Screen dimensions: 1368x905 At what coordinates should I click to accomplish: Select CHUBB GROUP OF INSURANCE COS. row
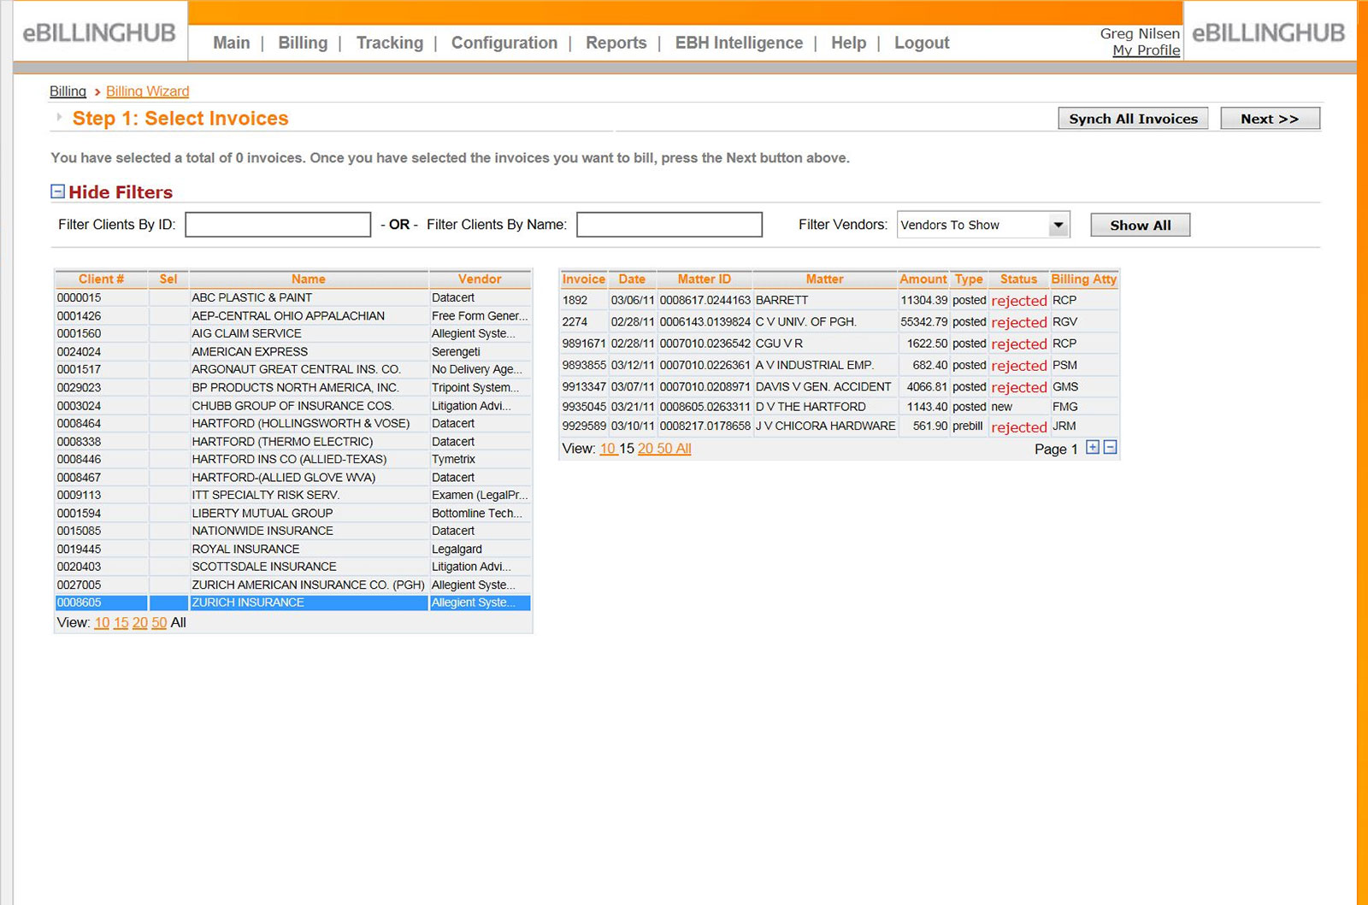click(x=292, y=405)
